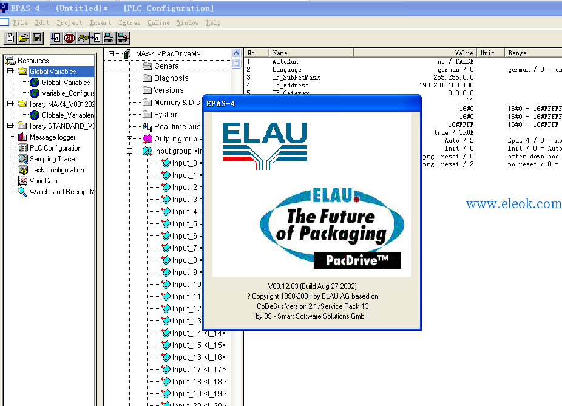
Task: Click the configuration tree scroll-up arrow
Action: [236, 53]
